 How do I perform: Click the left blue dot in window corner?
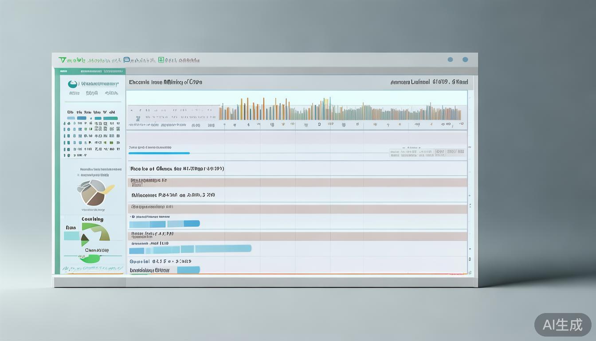click(450, 59)
